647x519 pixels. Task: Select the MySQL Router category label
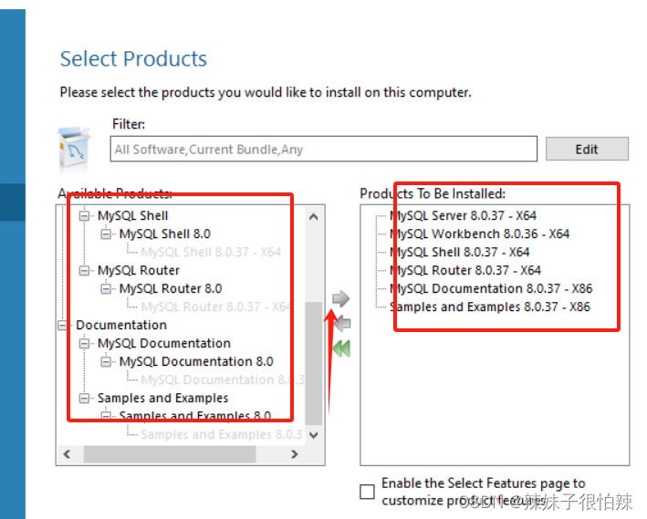point(139,271)
